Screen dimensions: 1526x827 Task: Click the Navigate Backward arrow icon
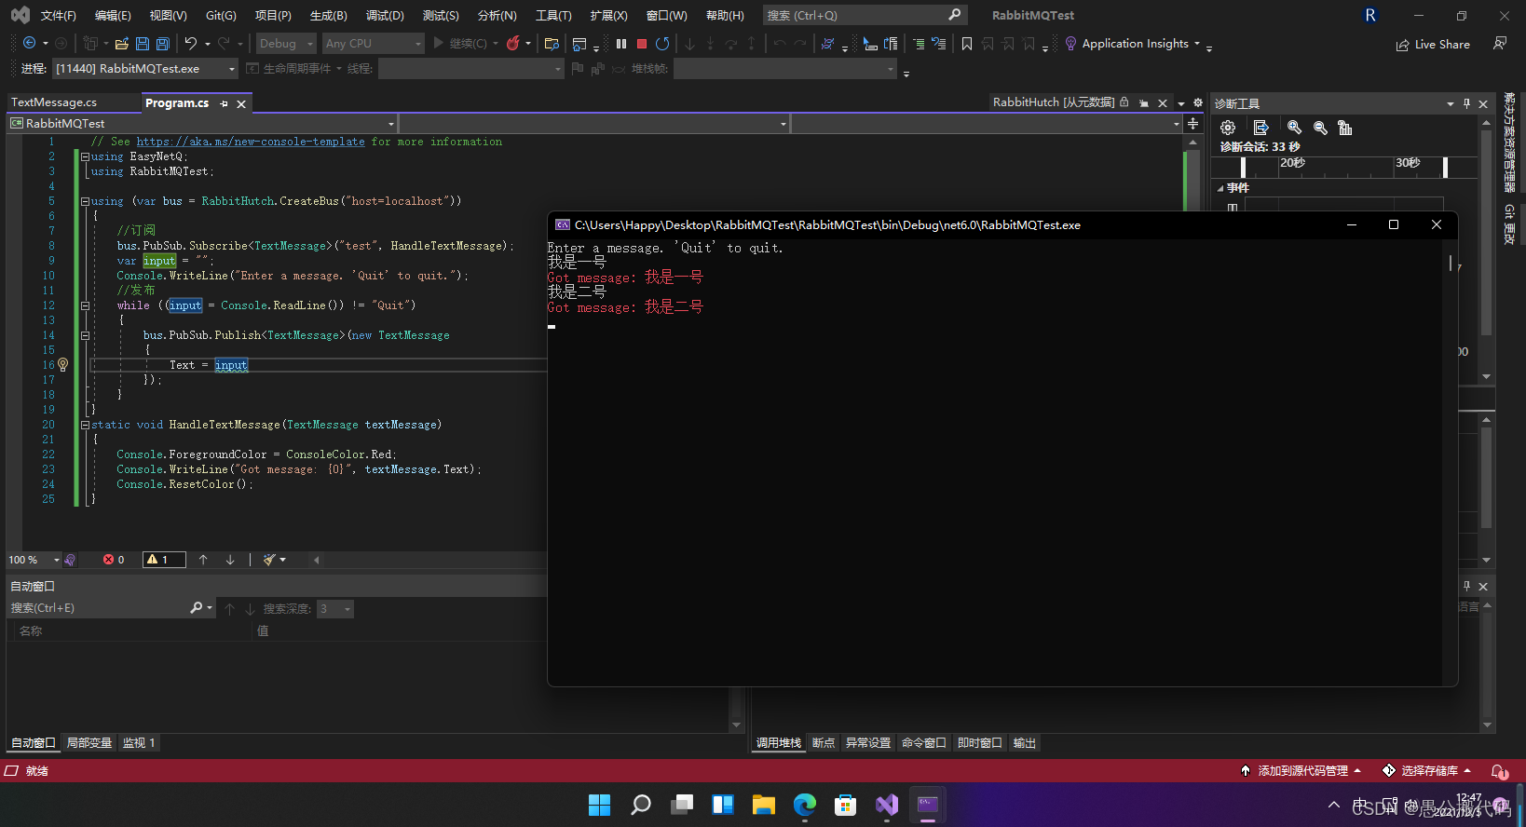pyautogui.click(x=29, y=43)
